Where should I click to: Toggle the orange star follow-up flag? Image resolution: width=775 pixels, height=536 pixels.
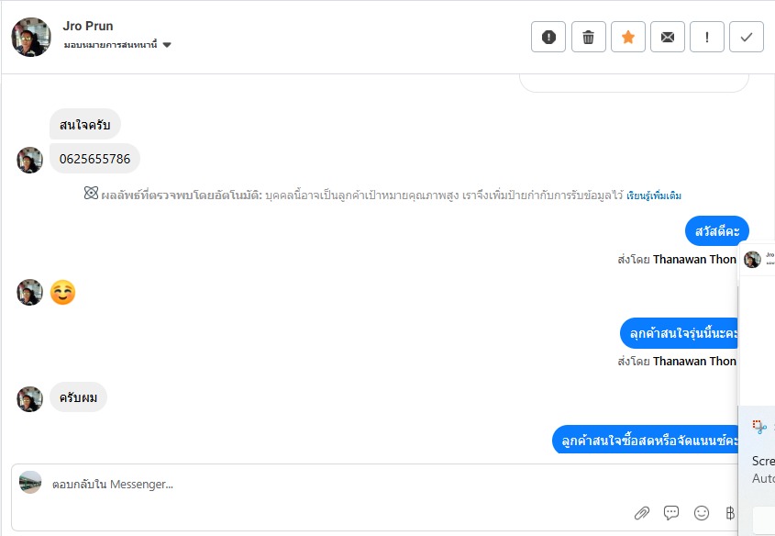[628, 37]
